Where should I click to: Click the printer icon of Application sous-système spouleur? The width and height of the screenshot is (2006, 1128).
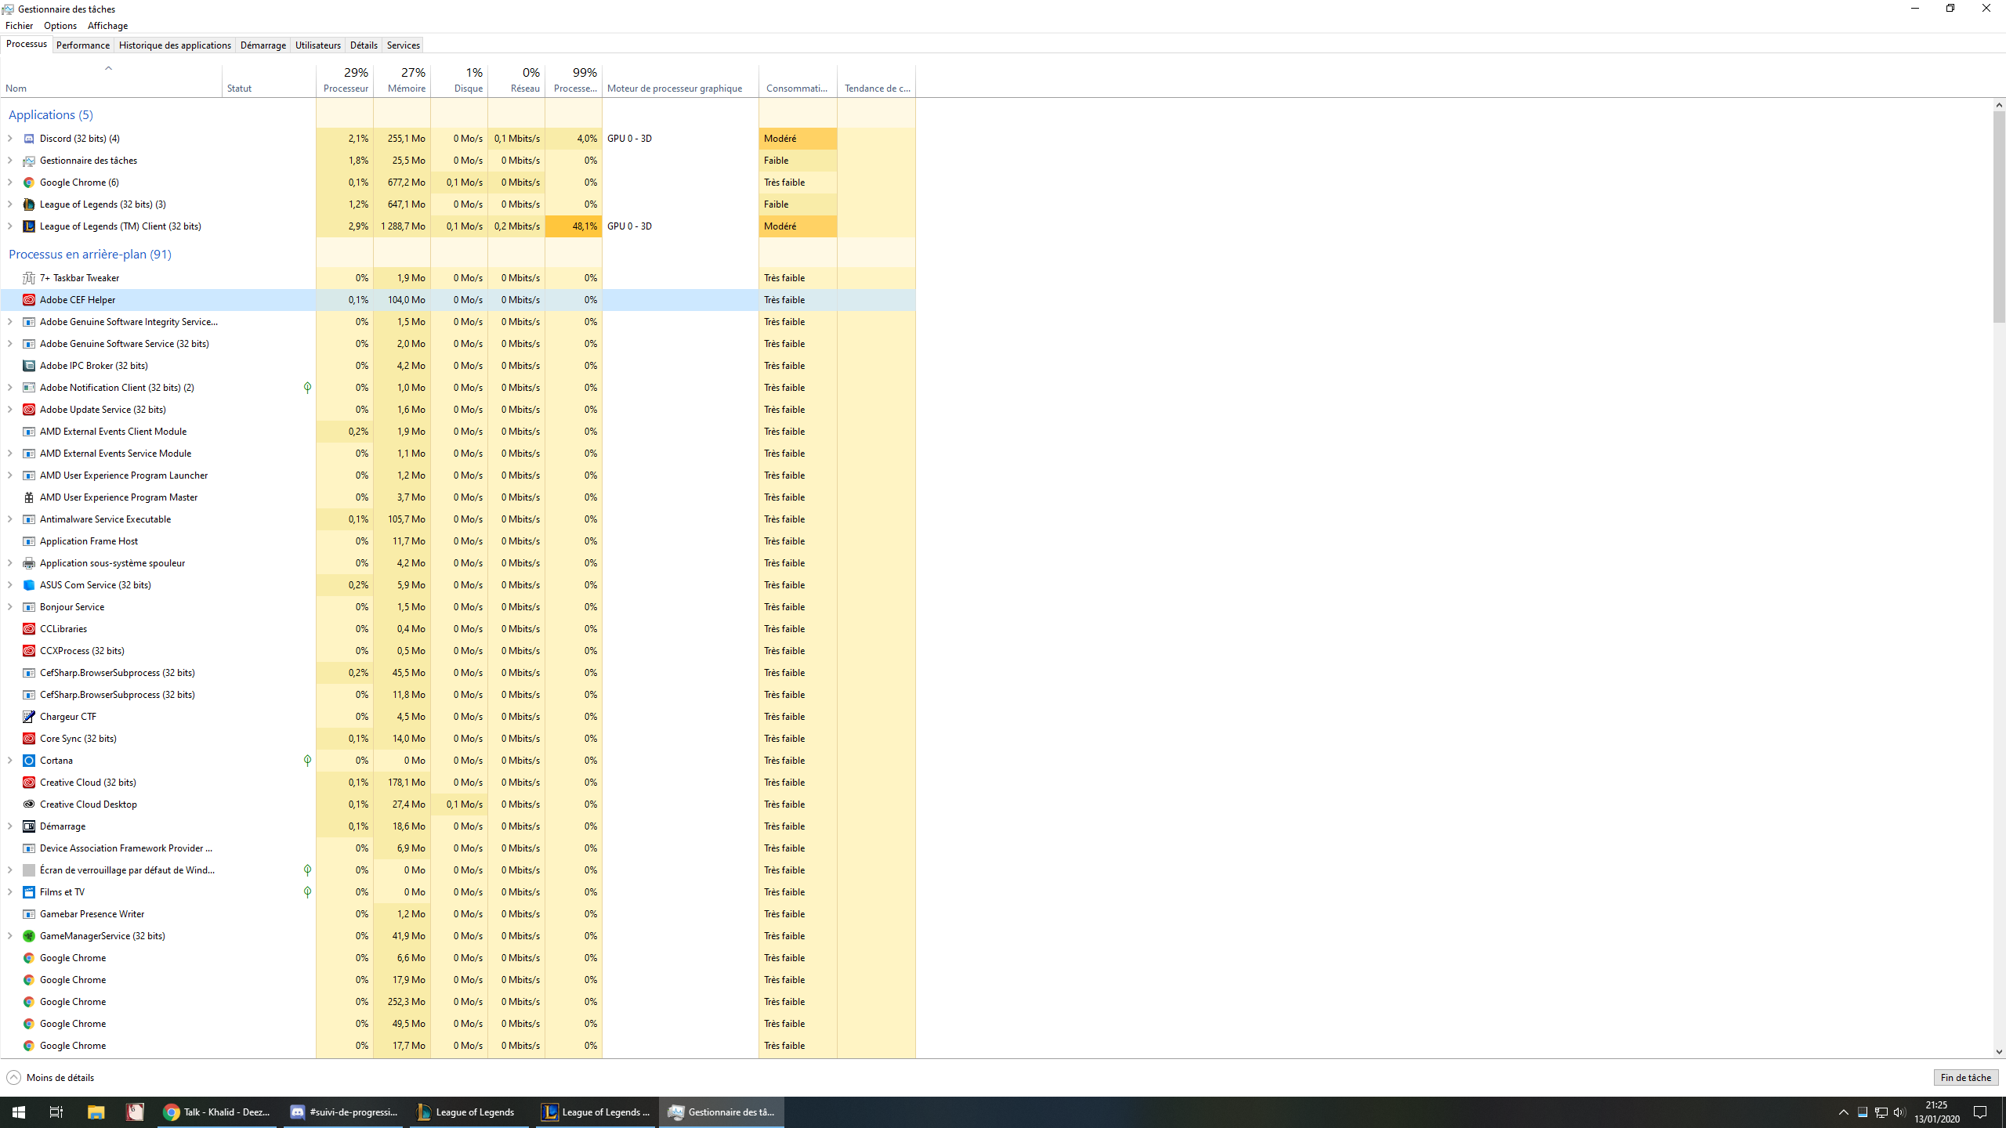(x=29, y=563)
